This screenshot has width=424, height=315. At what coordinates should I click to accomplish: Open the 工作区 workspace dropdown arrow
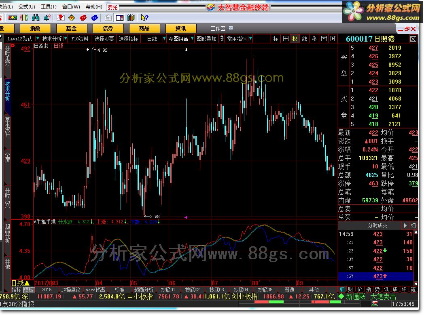click(231, 28)
